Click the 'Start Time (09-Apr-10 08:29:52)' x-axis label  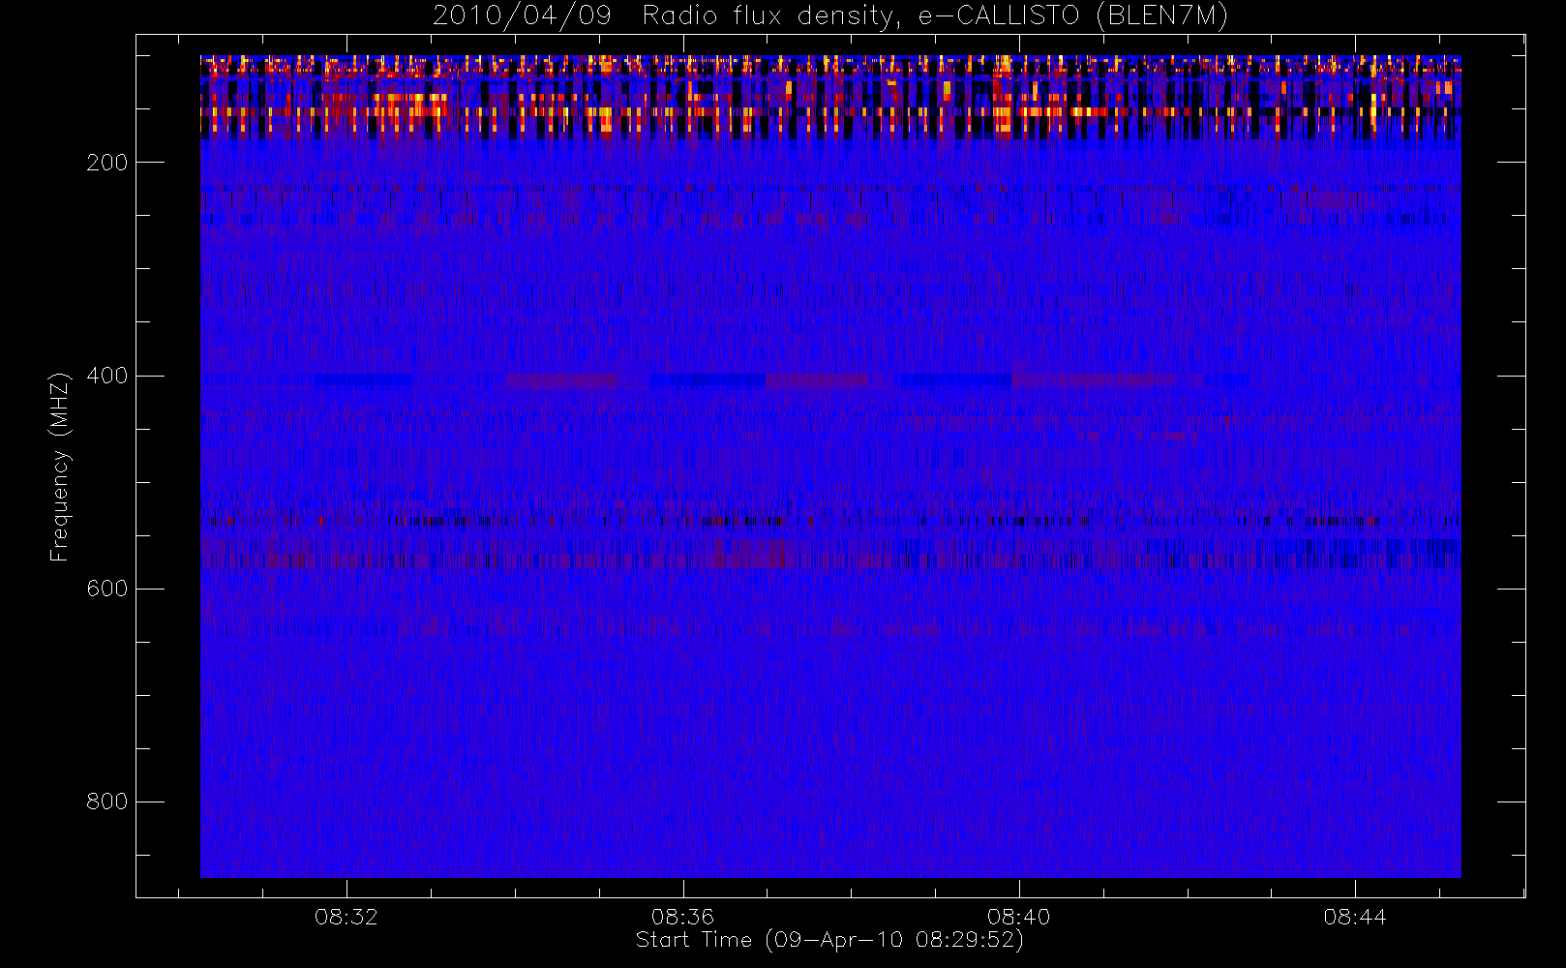tap(829, 940)
